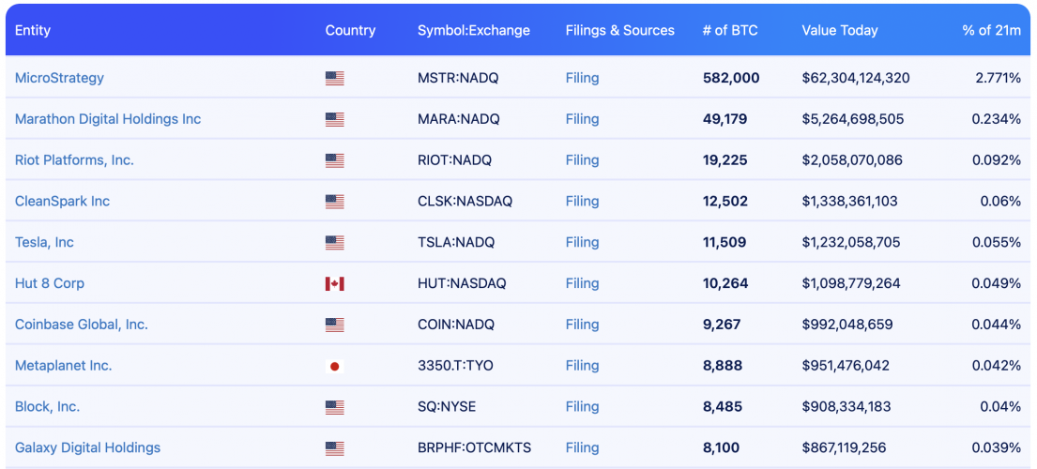Click the US flag for Galaxy Digital Holdings
The width and height of the screenshot is (1037, 469).
pyautogui.click(x=335, y=448)
